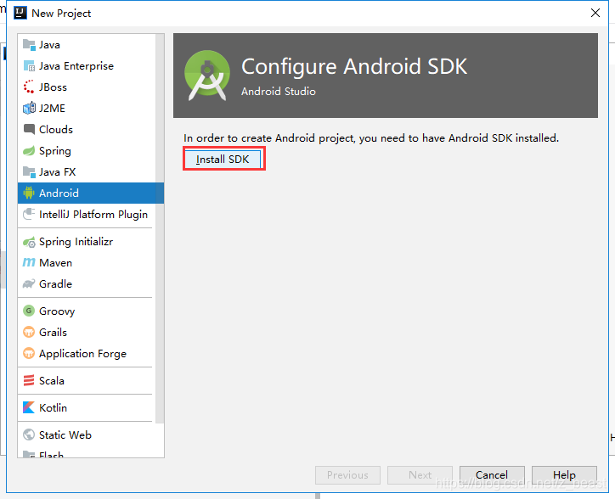Image resolution: width=615 pixels, height=499 pixels.
Task: Click the IntelliJ IDEA title bar icon
Action: [x=20, y=13]
